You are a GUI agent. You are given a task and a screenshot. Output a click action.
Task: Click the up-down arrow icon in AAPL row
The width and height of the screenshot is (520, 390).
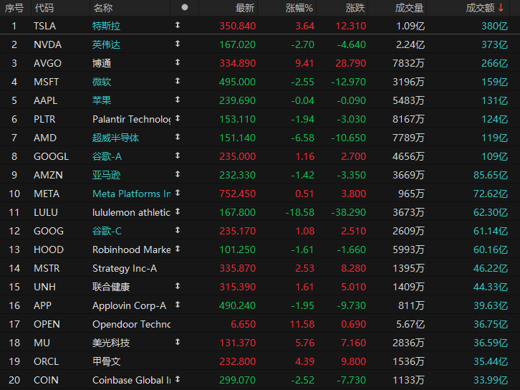(x=178, y=99)
